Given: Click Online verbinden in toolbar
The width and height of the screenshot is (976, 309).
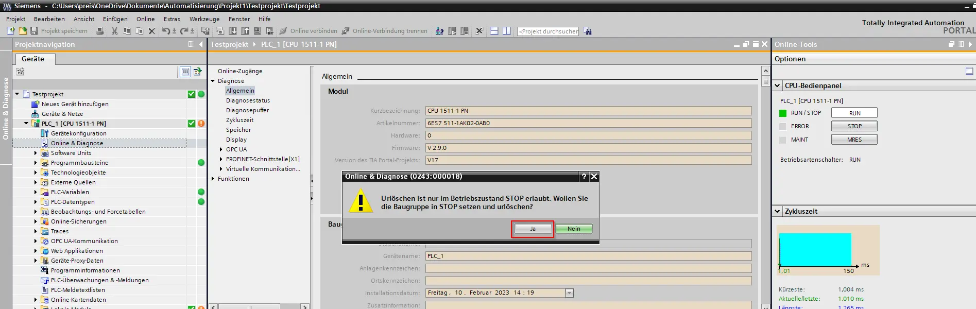Looking at the screenshot, I should point(309,31).
